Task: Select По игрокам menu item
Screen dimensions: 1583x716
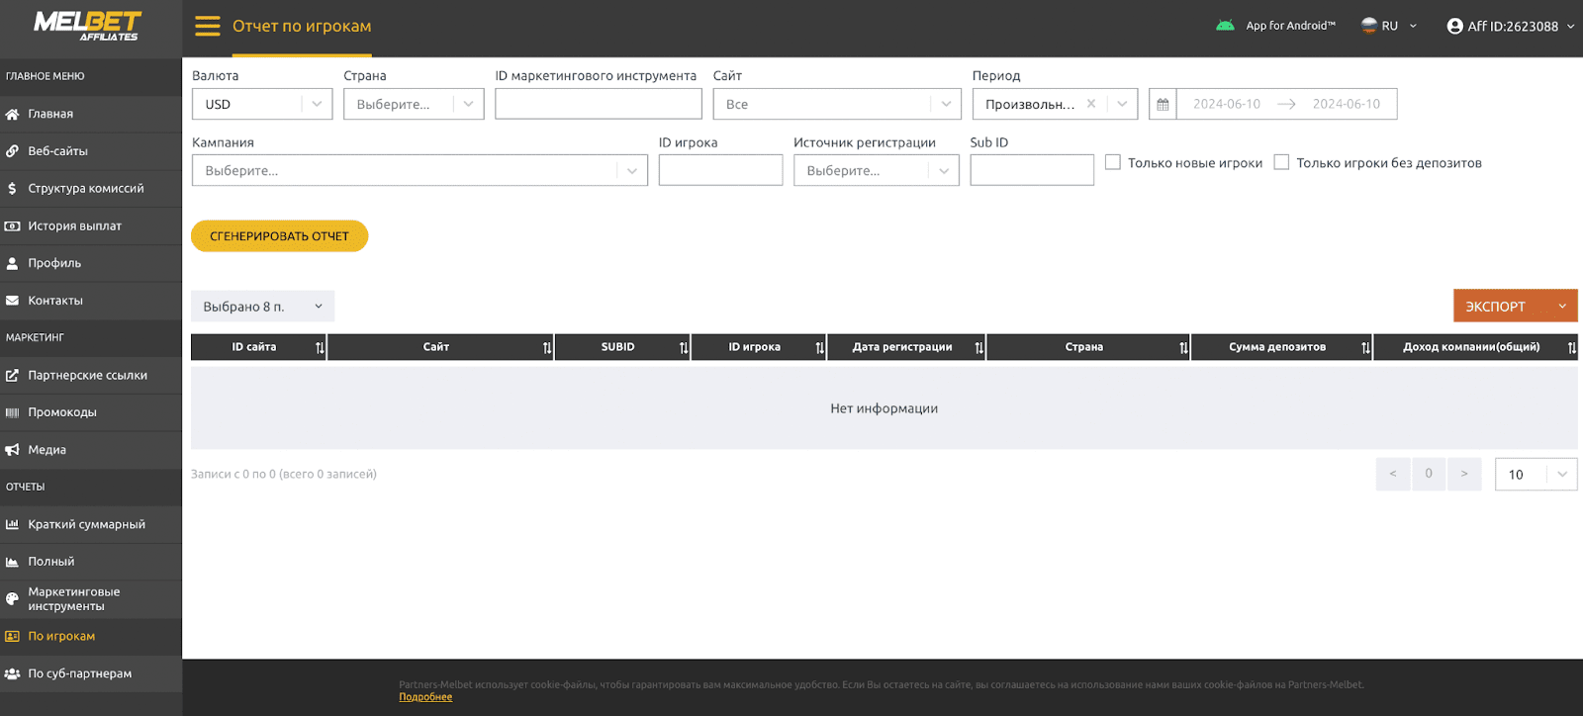Action: pyautogui.click(x=91, y=636)
